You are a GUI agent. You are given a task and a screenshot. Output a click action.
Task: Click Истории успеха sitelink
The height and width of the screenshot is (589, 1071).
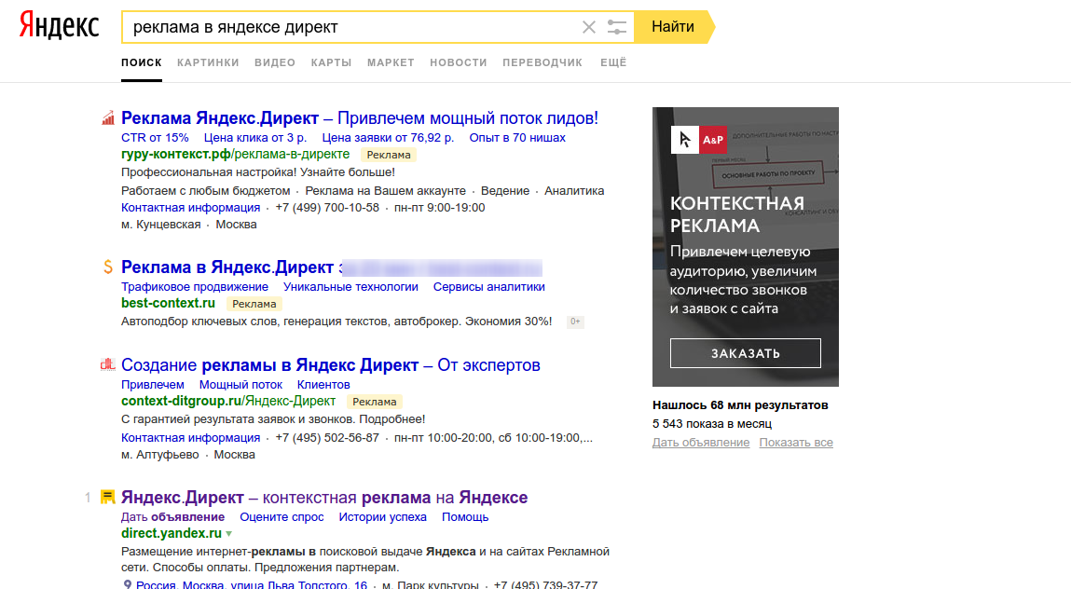click(382, 517)
